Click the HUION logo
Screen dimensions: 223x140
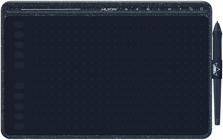[x=109, y=9]
